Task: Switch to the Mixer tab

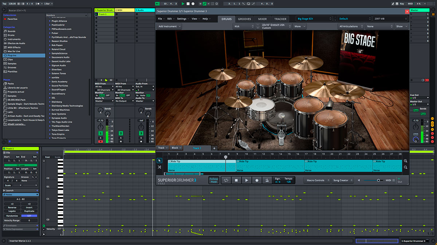Action: point(262,19)
